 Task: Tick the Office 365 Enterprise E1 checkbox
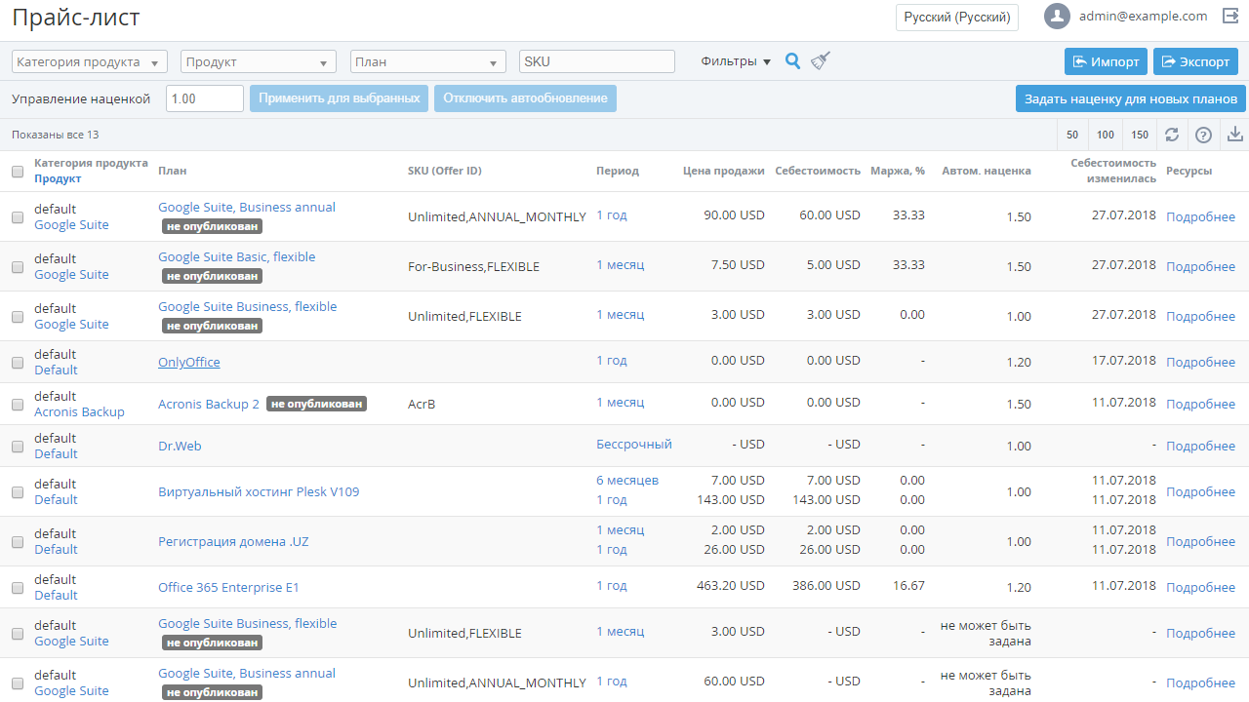pos(18,588)
